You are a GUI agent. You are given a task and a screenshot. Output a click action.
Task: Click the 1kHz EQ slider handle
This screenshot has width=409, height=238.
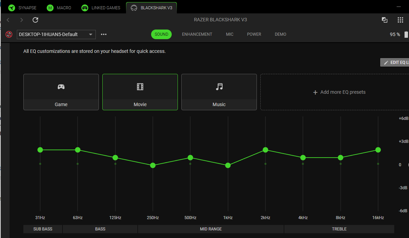(228, 166)
